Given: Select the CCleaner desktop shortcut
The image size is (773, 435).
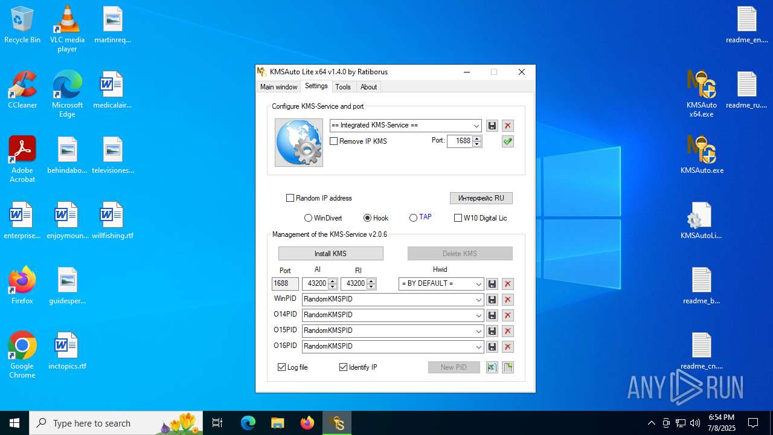Looking at the screenshot, I should (22, 89).
